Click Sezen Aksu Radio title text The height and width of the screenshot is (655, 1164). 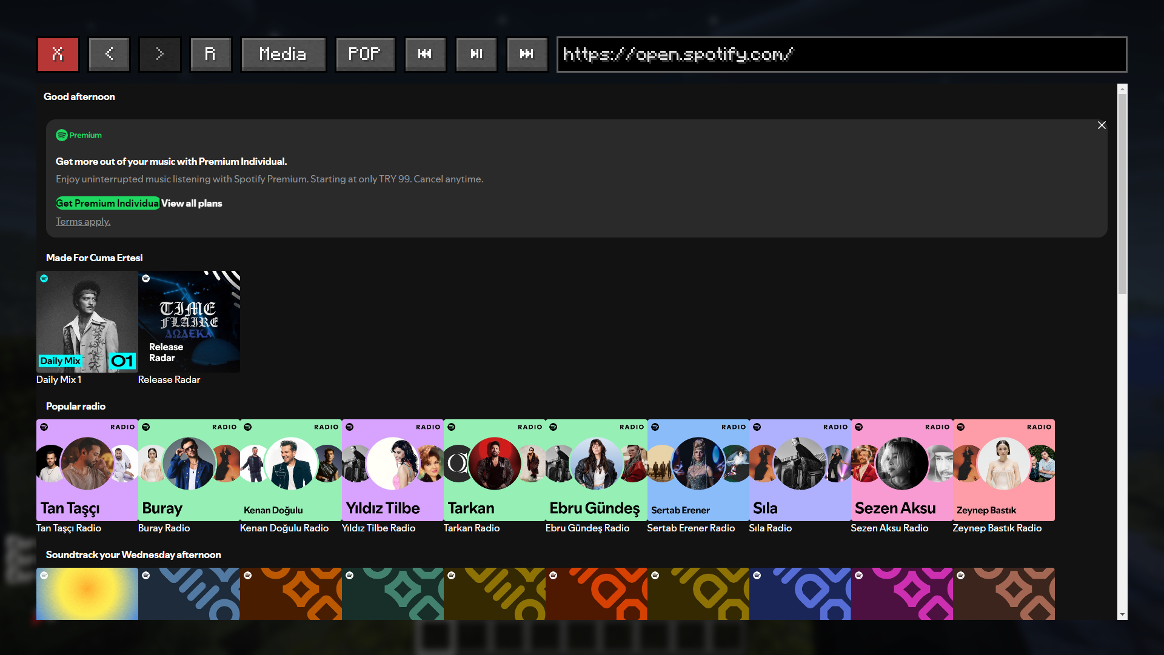coord(889,528)
